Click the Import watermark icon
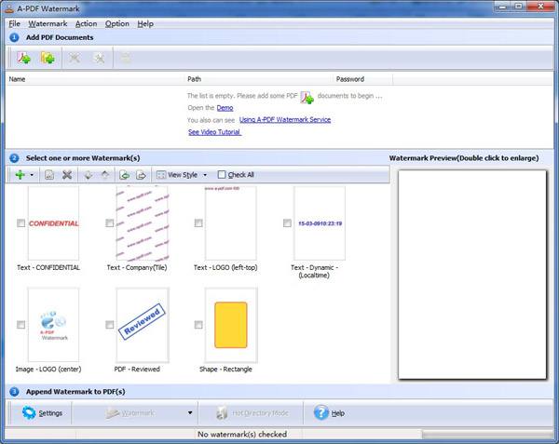 pos(124,175)
